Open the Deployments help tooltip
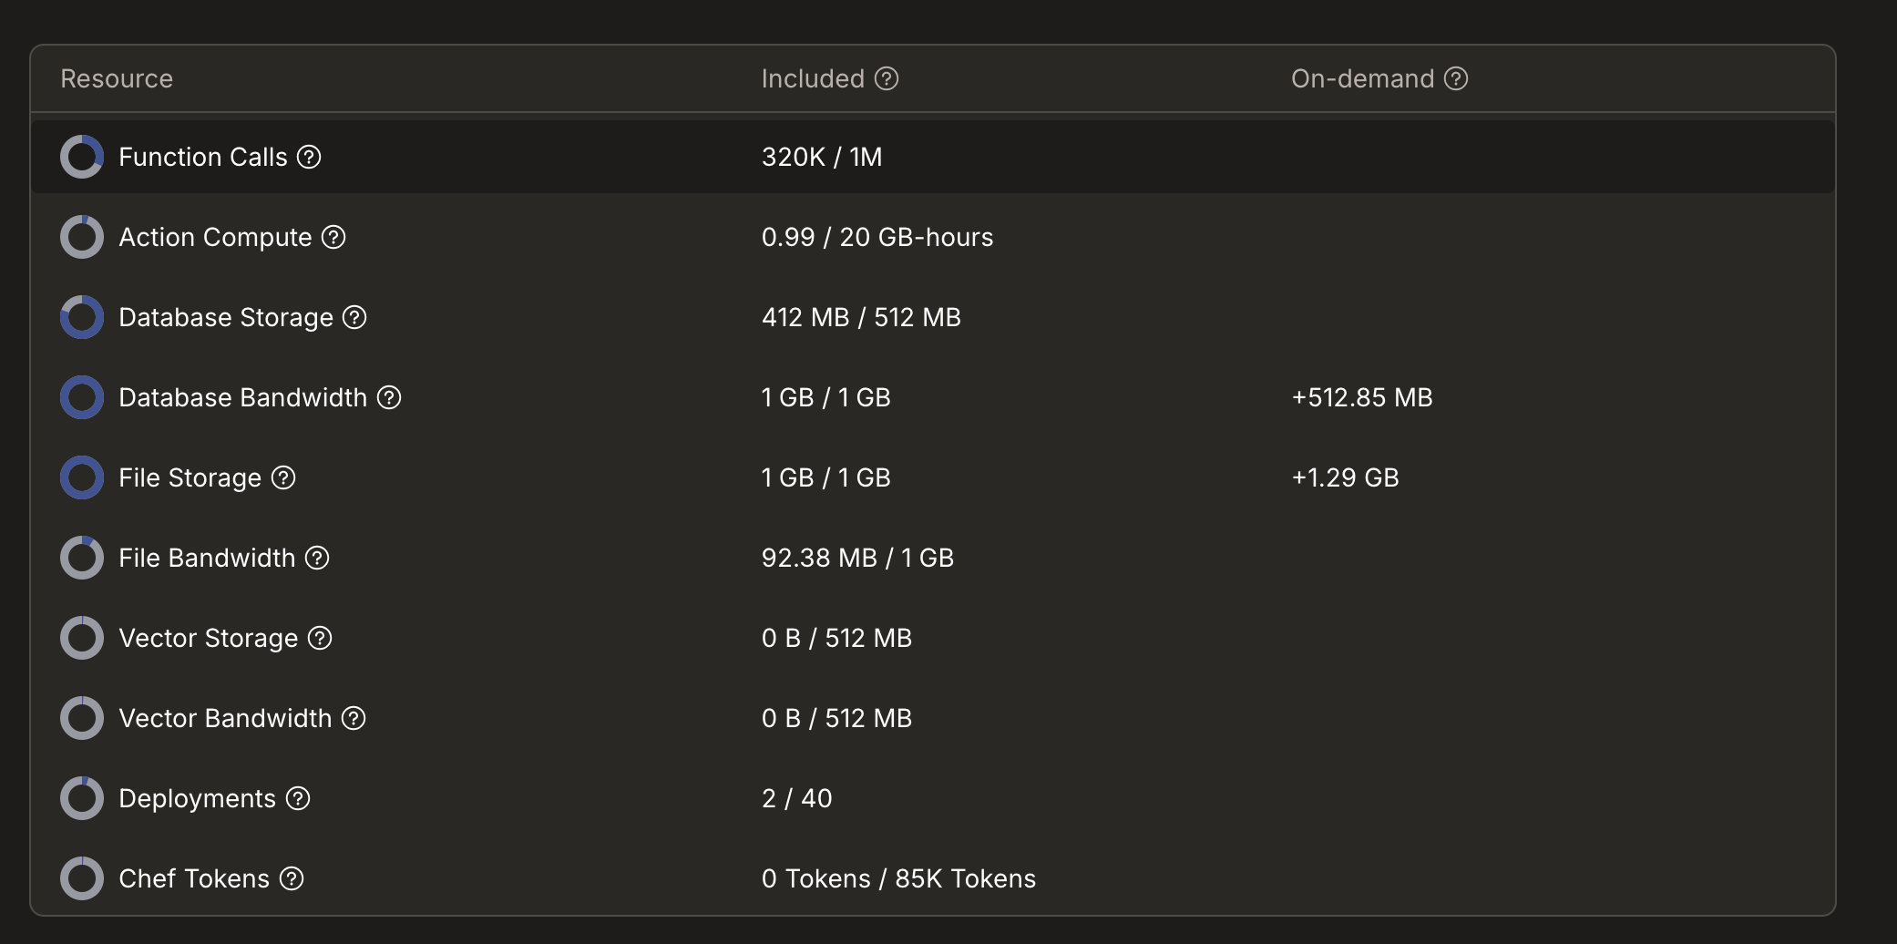Image resolution: width=1897 pixels, height=944 pixels. coord(298,798)
